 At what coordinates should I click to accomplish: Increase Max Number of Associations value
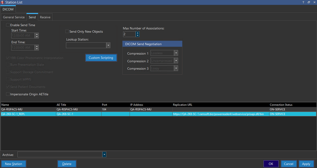137,33
